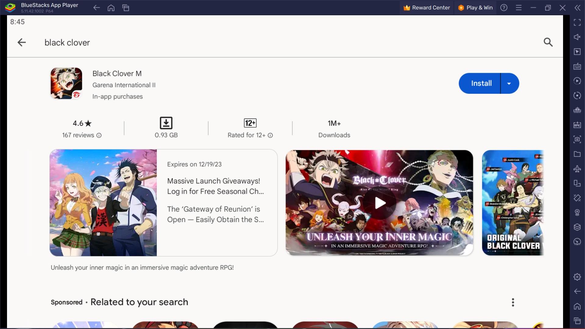Click the BlueStacks home button

click(111, 8)
